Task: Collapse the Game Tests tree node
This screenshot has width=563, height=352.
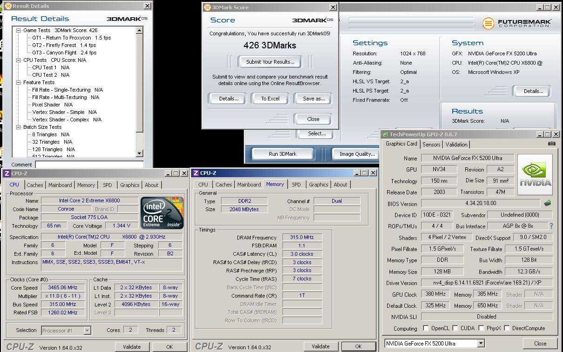Action: click(19, 30)
